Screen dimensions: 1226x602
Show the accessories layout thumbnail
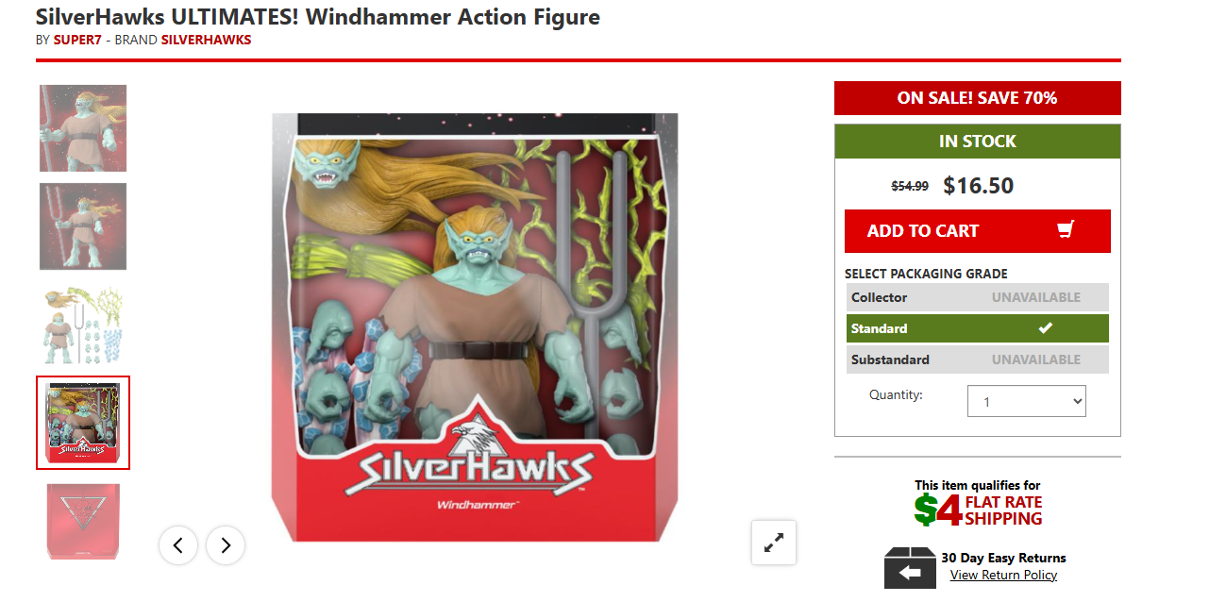(83, 325)
